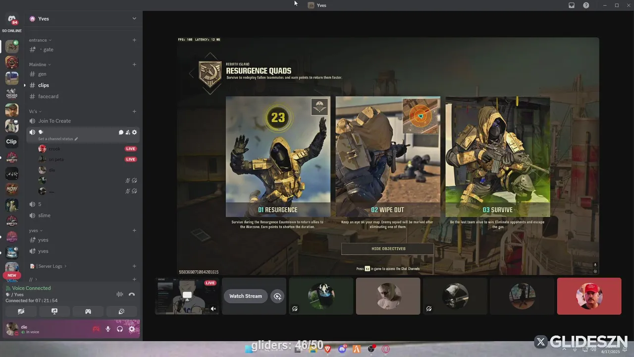Expand the Server Logs category

tap(48, 266)
